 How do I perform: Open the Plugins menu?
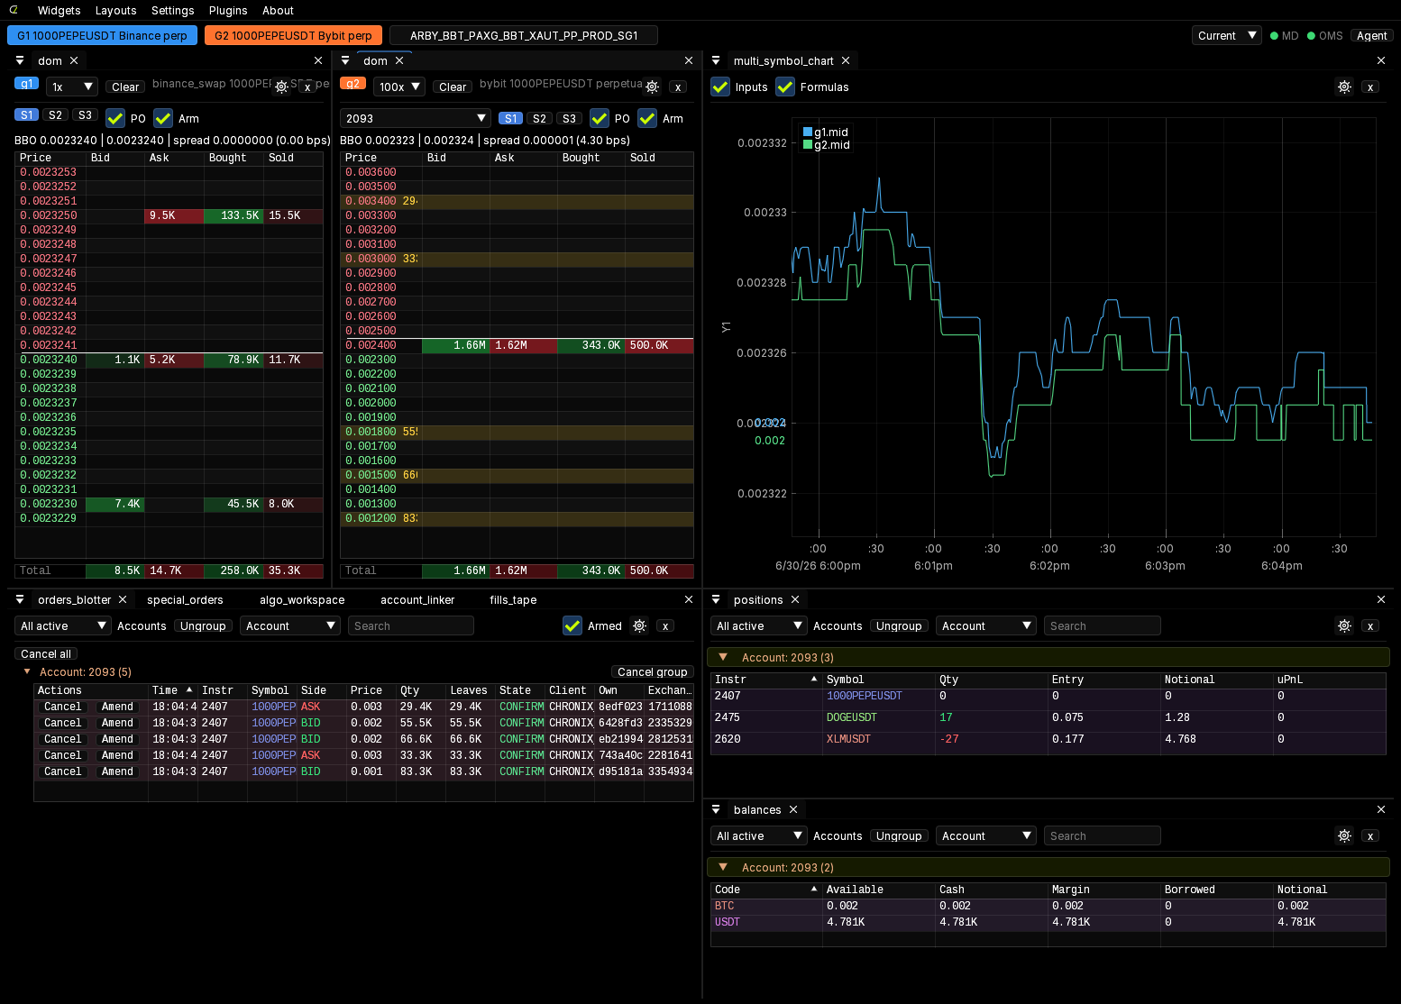coord(228,11)
